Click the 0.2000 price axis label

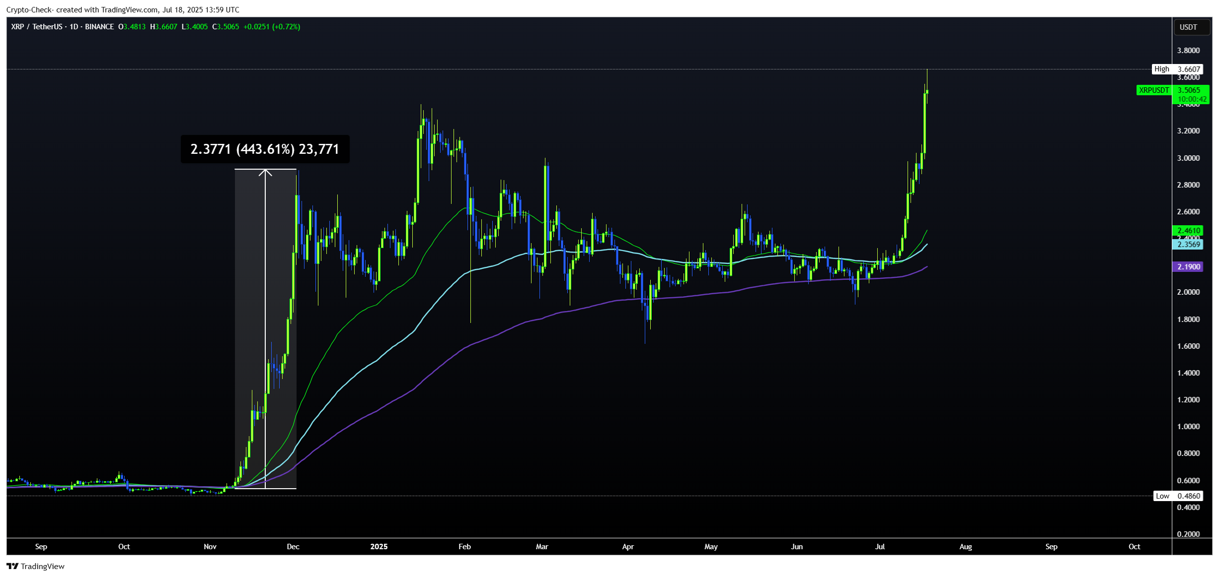pos(1189,534)
